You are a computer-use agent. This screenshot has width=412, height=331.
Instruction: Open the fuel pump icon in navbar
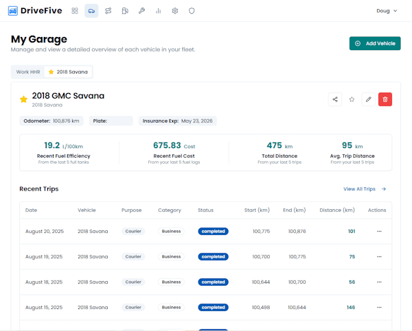[x=125, y=11]
